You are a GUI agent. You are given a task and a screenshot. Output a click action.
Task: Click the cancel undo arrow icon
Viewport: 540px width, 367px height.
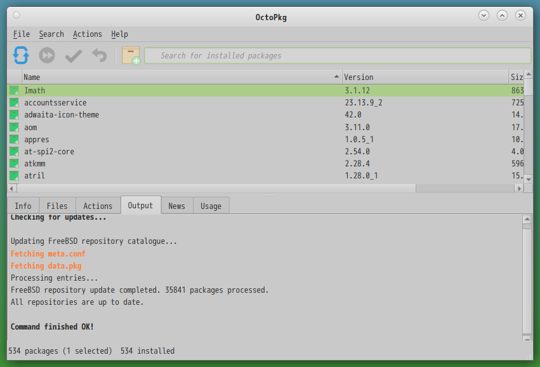tap(100, 55)
